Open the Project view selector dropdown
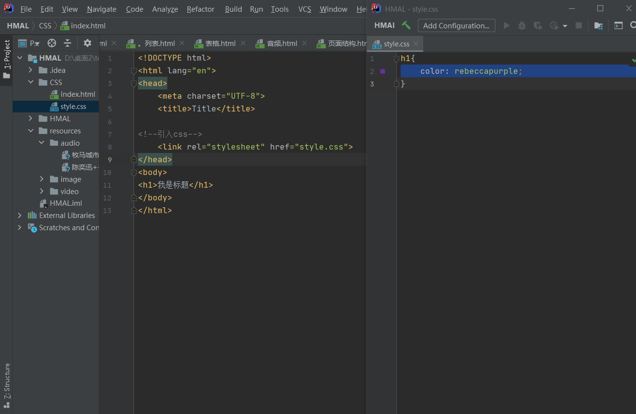 (x=29, y=43)
